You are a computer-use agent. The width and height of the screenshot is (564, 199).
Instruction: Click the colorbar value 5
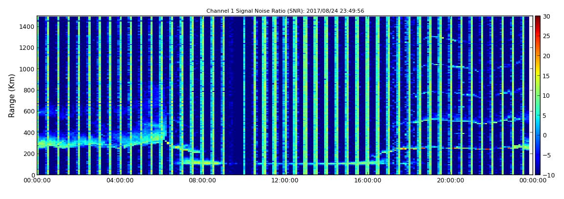coord(545,115)
